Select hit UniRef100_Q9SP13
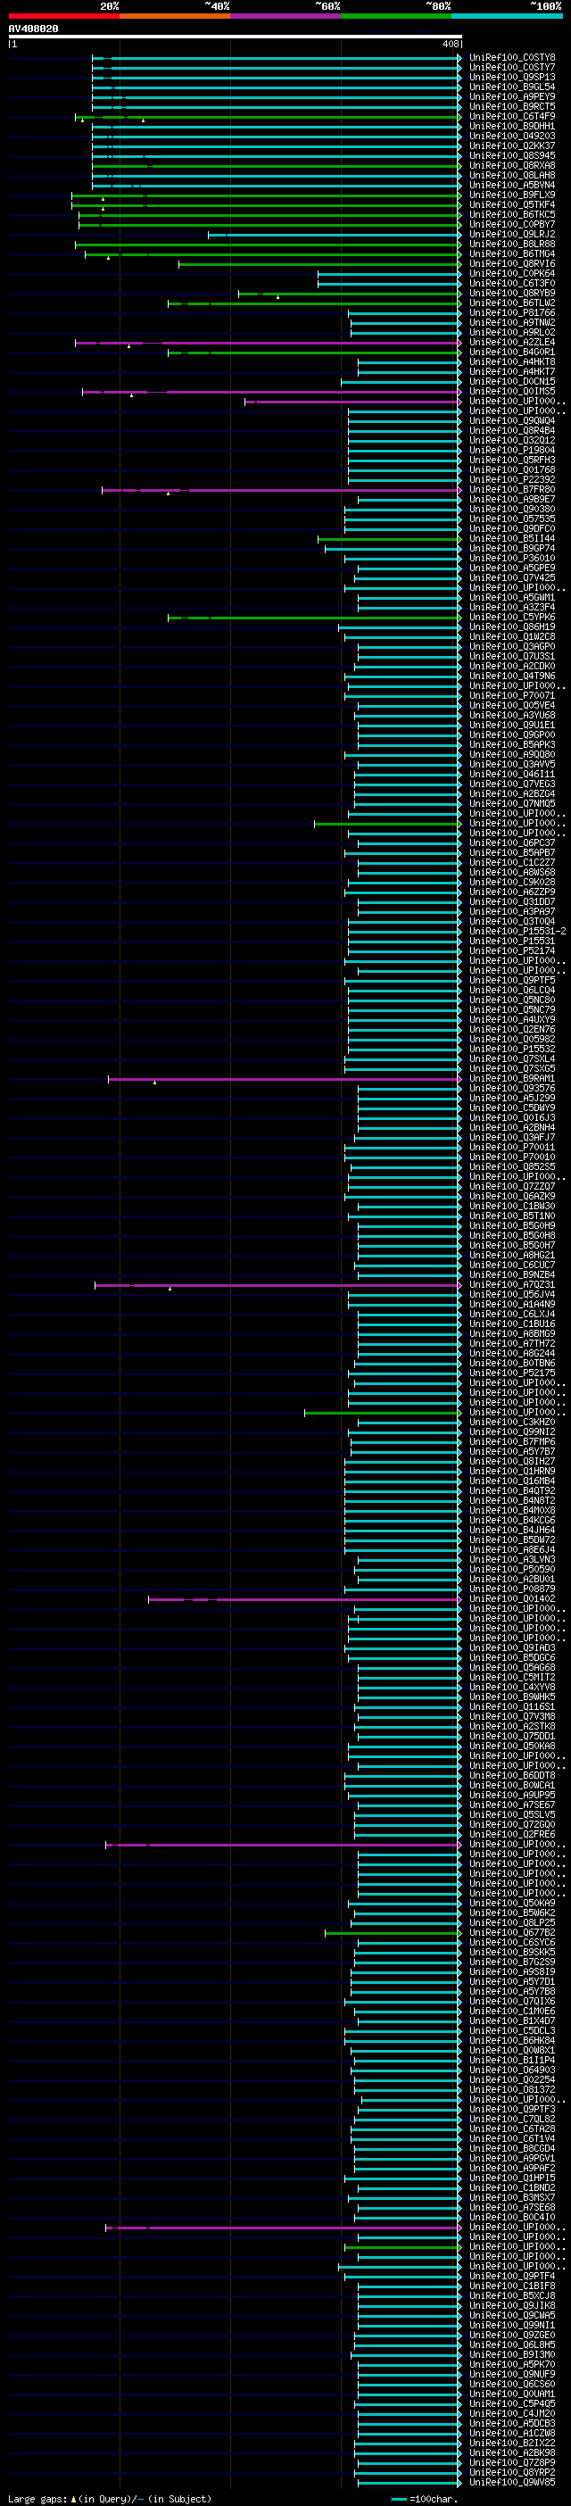The image size is (571, 2506). pos(511,78)
